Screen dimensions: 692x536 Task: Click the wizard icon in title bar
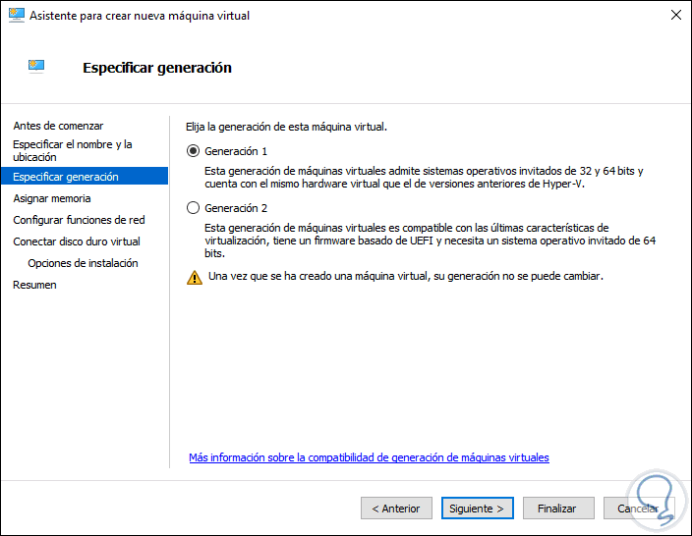16,16
